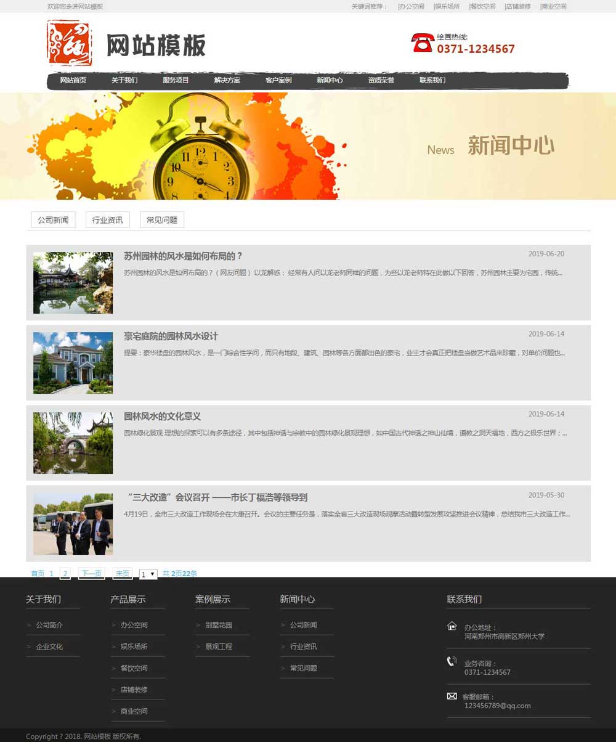
Task: Switch to the 行业资讯 tab
Action: (x=108, y=219)
